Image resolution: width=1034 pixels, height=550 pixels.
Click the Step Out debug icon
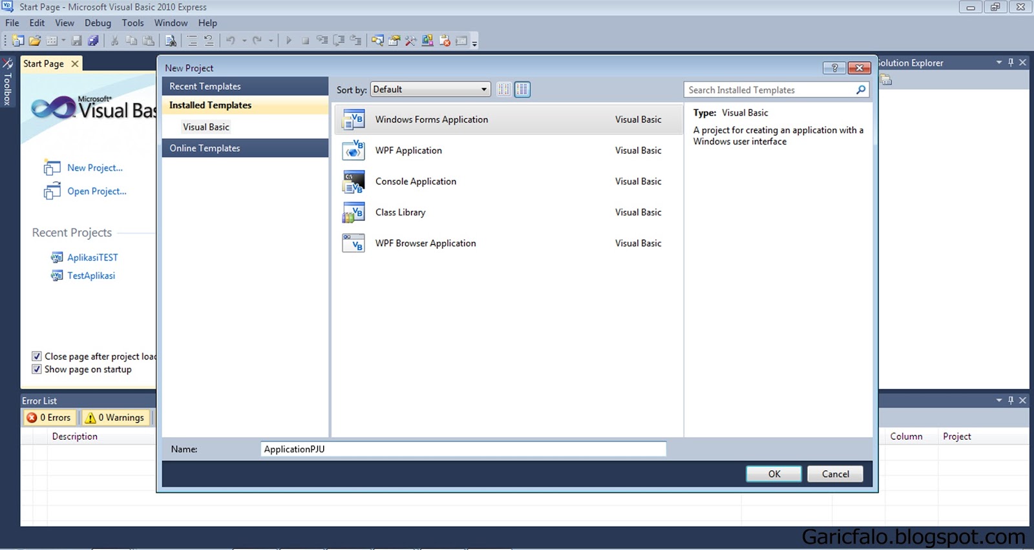coord(355,41)
